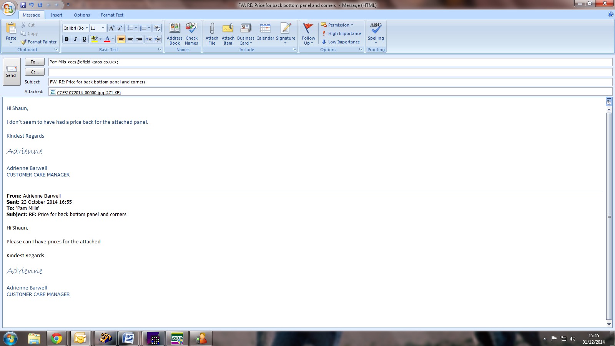The image size is (615, 346).
Task: Send the email message
Action: 11,72
